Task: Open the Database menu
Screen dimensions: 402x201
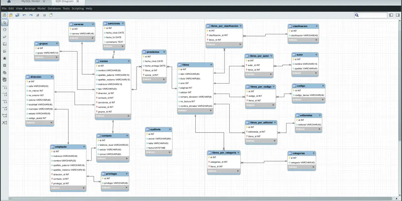Action: [54, 8]
